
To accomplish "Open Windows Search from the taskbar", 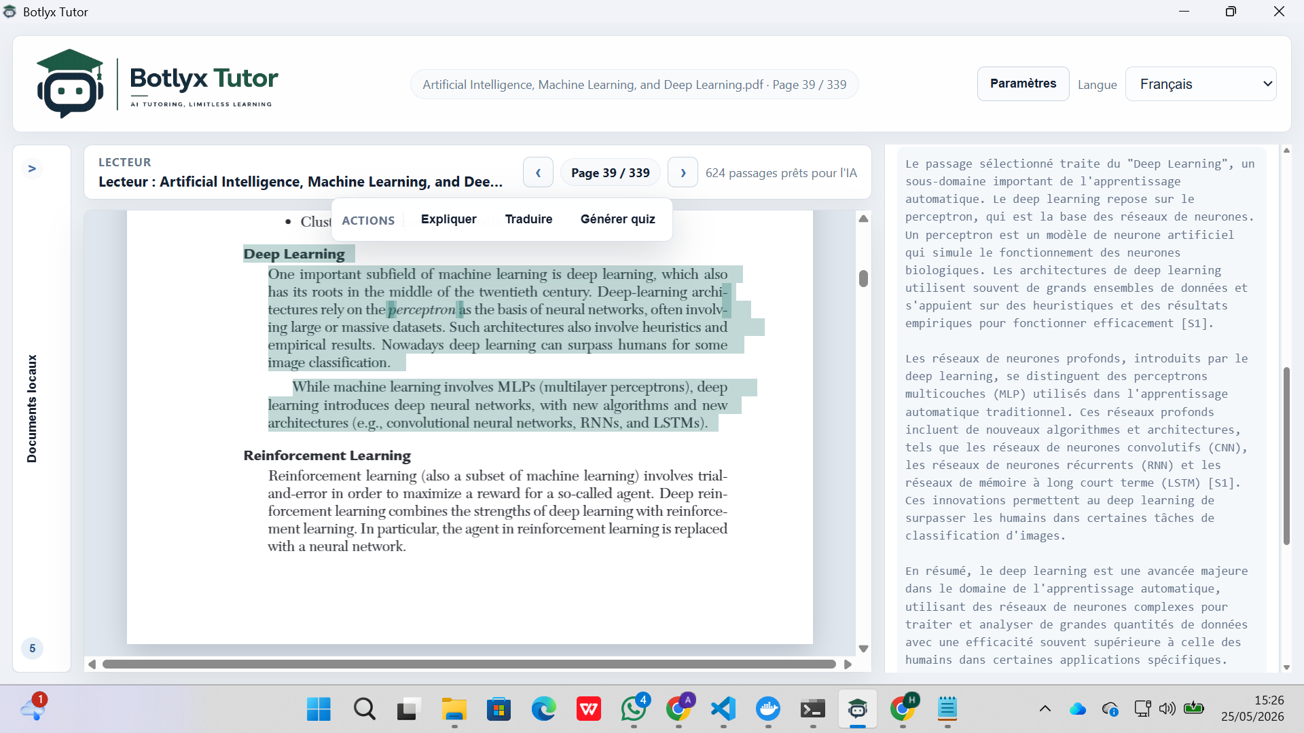I will click(x=364, y=709).
